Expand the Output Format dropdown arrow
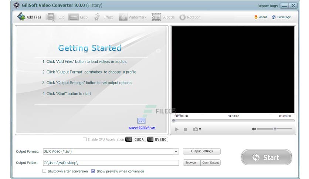 (x=176, y=151)
